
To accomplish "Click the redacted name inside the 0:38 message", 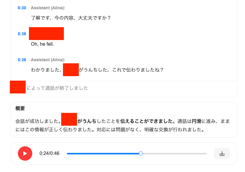I will [71, 70].
